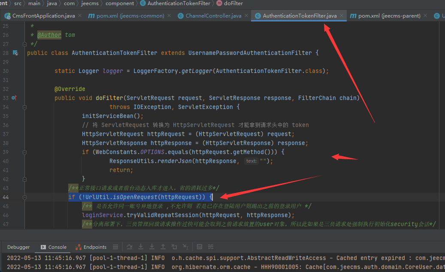Screen dimensions: 445x272
Task: Click line number 38 in the gutter
Action: click(x=6, y=143)
